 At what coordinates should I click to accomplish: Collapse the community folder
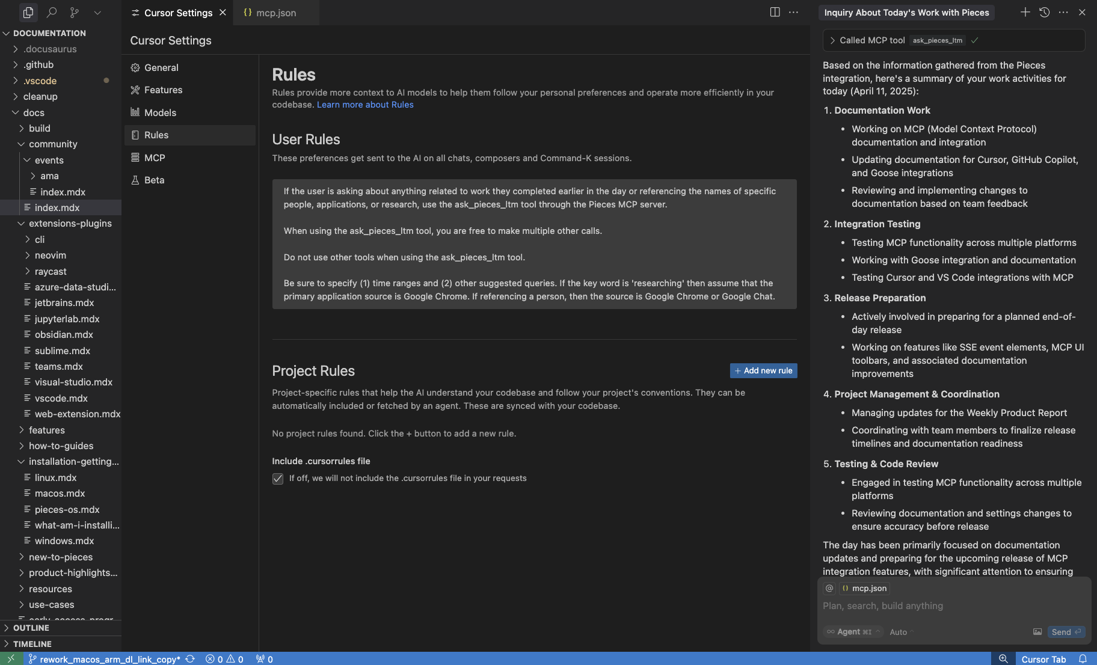61,144
